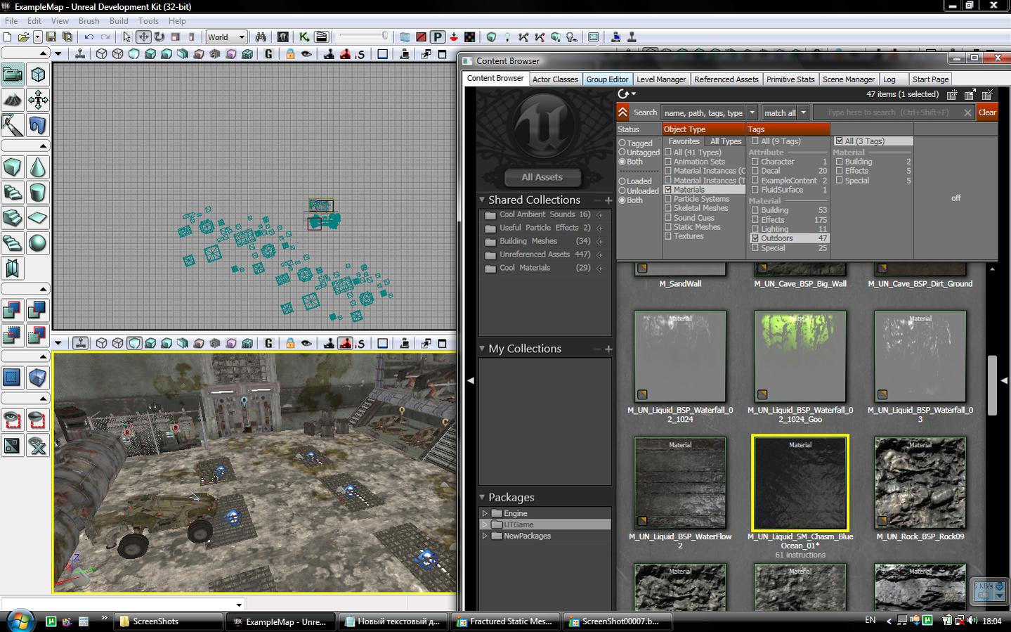Select the M_UN_Rock_BSP_Rock09 material thumbnail
The image size is (1011, 632).
click(x=920, y=484)
